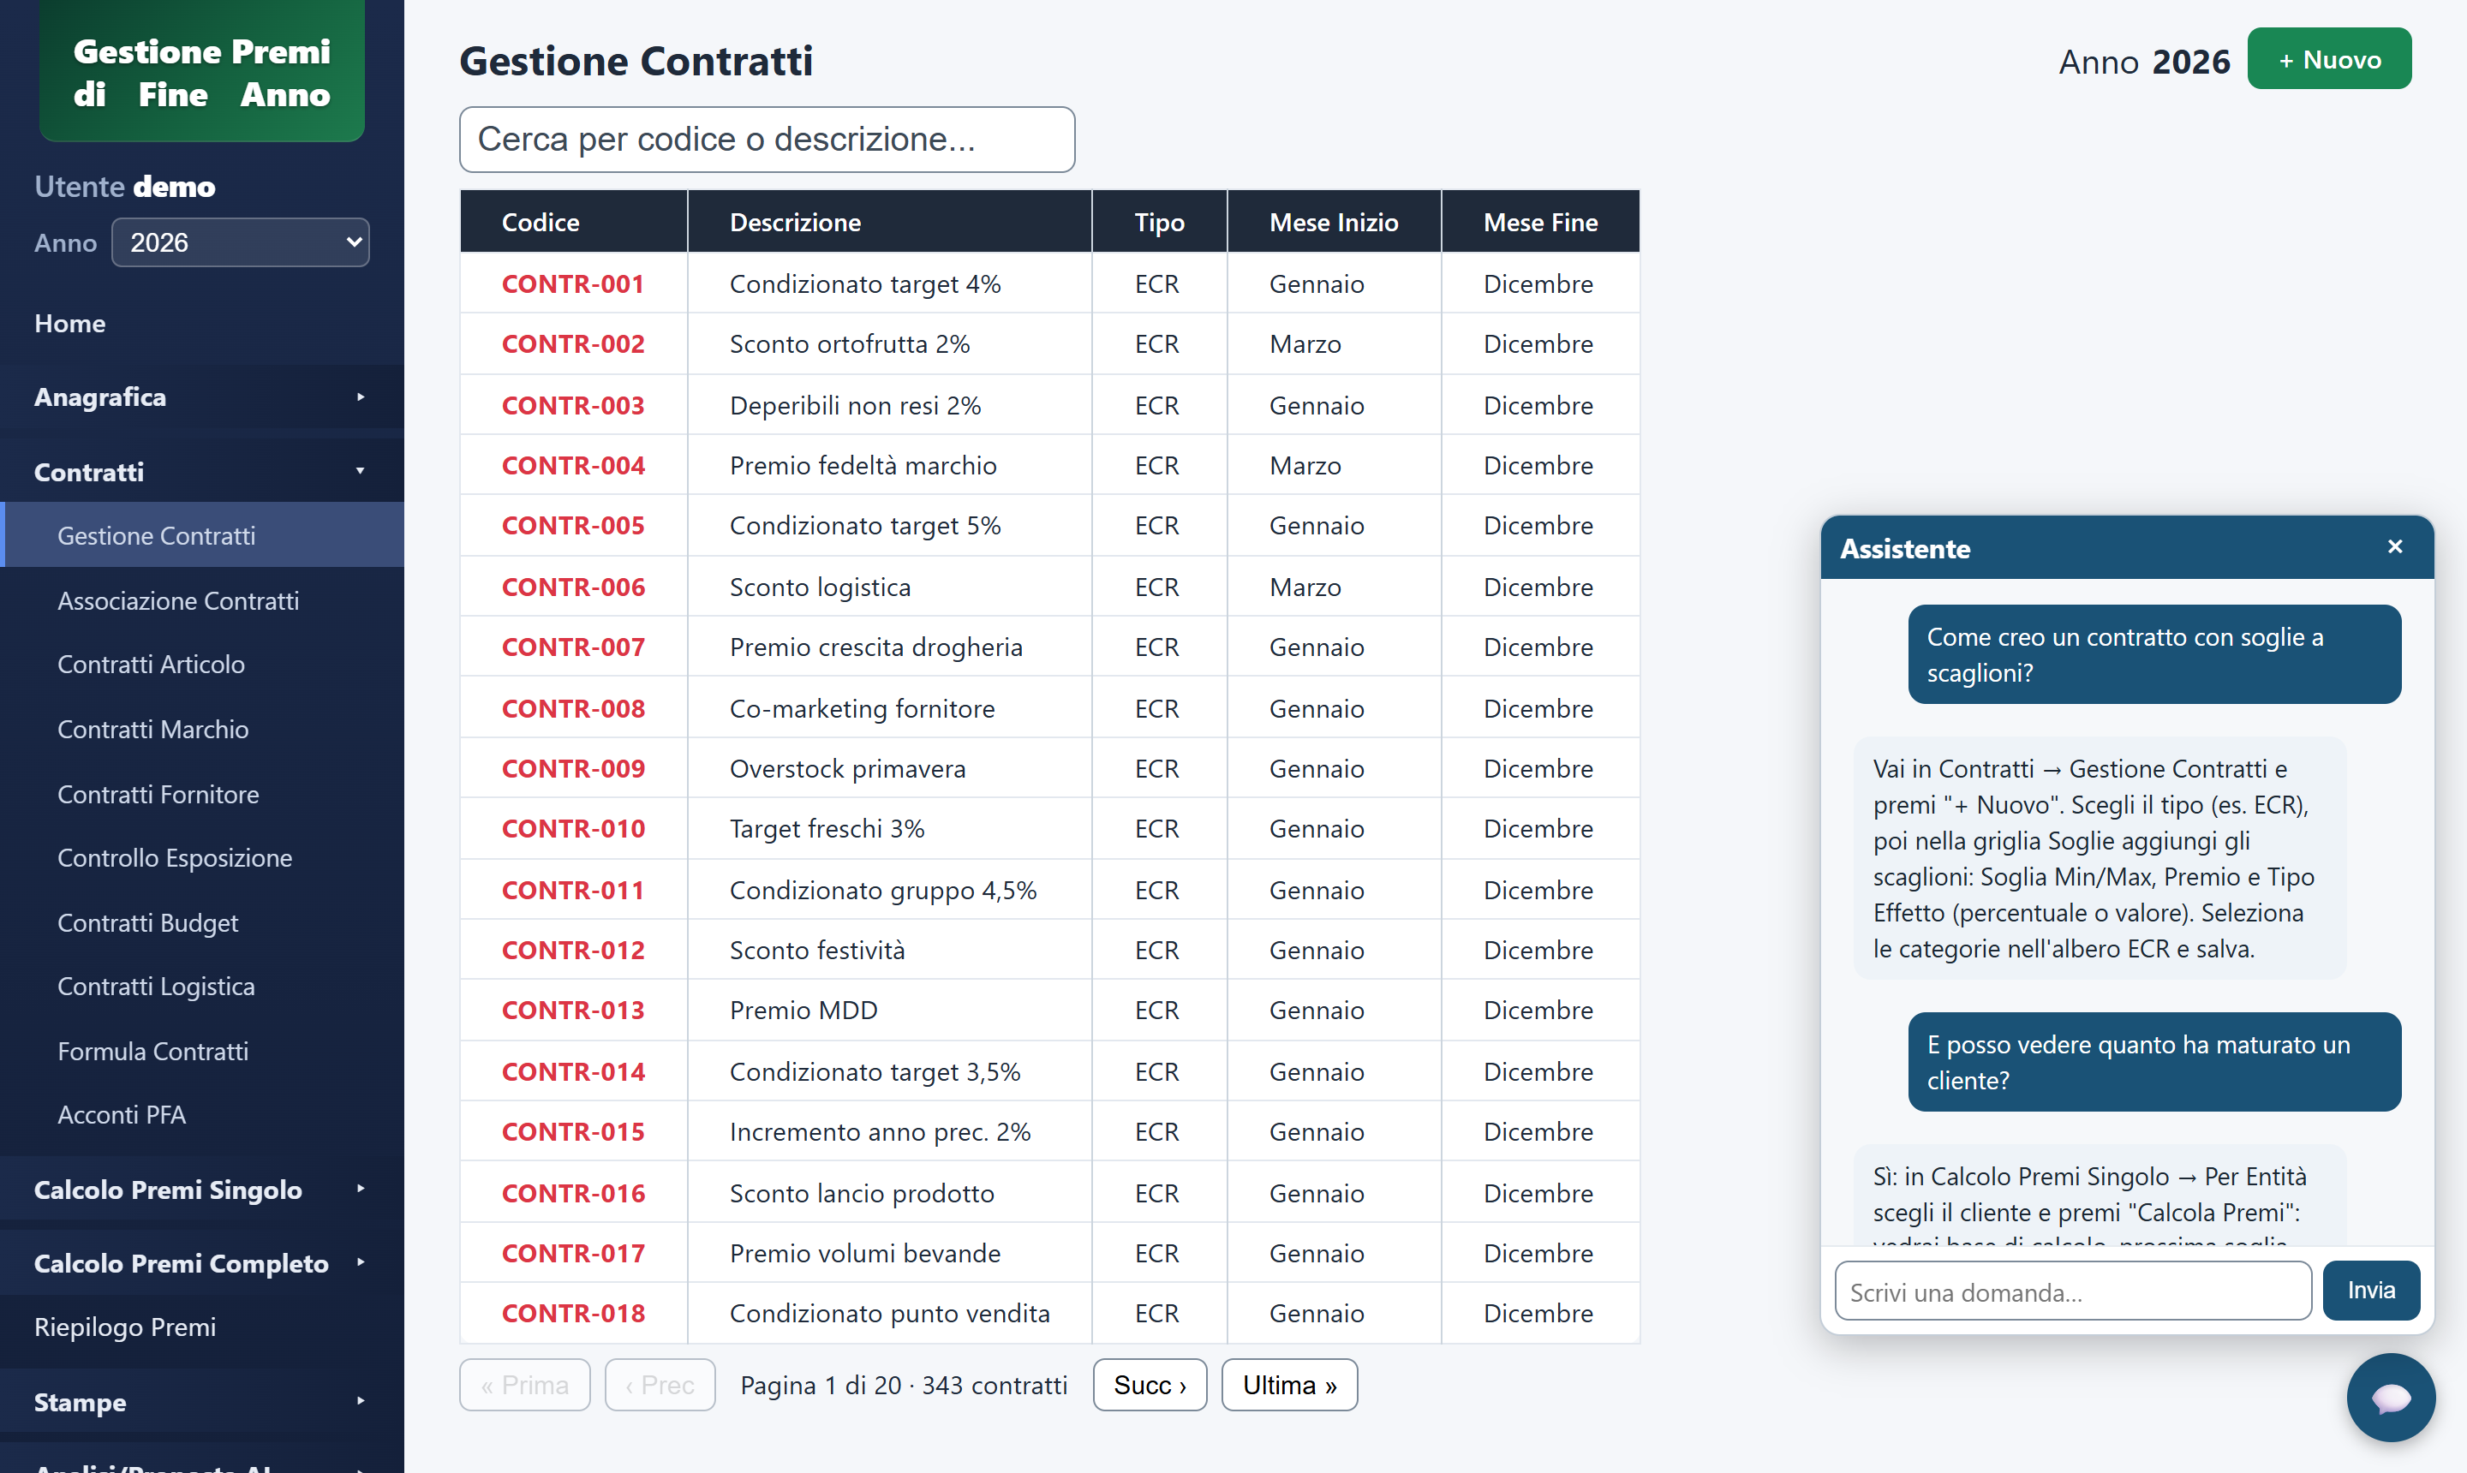Open contract CONTR-007 link
2467x1473 pixels.
573,647
